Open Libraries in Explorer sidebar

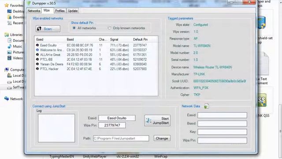tap(16, 34)
